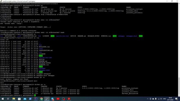Open Telegram from the taskbar
The height and width of the screenshot is (101, 180).
tap(53, 99)
